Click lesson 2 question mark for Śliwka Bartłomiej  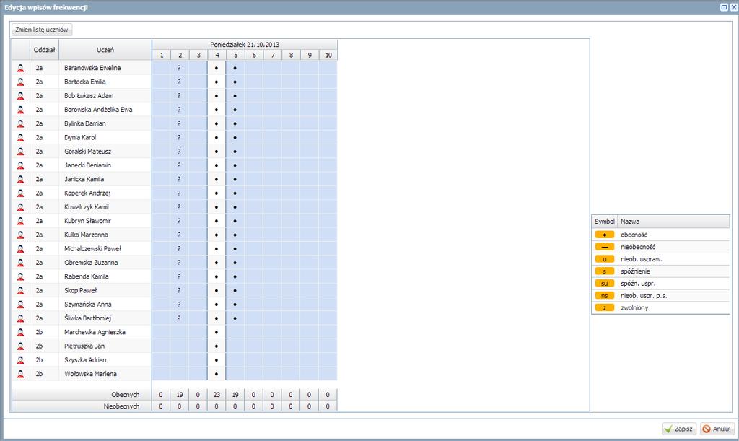click(180, 318)
